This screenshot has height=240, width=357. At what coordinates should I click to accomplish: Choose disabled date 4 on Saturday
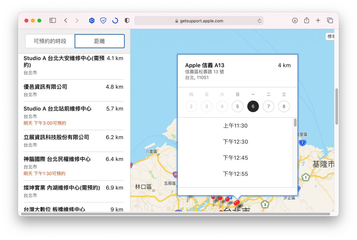[x=222, y=106]
